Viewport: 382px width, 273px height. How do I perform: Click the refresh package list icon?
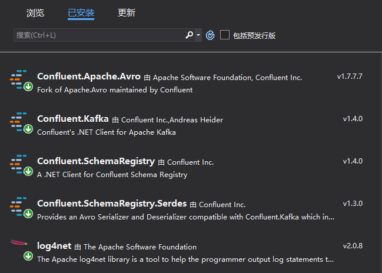click(x=210, y=35)
